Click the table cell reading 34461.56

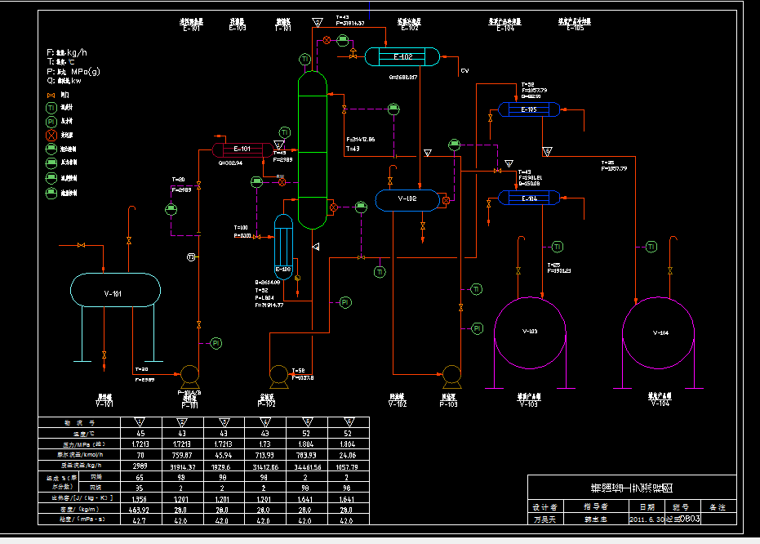pos(307,466)
